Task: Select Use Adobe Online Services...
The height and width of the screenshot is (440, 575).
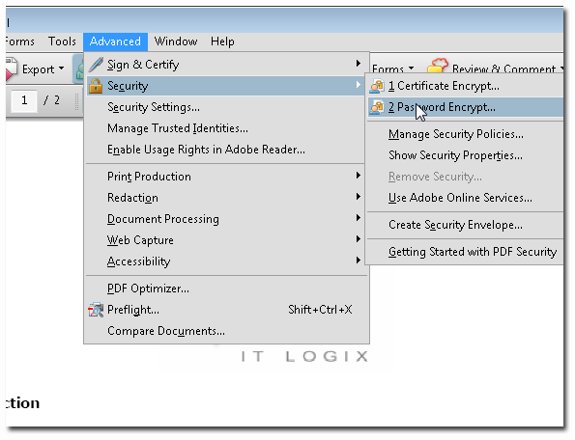Action: 466,198
